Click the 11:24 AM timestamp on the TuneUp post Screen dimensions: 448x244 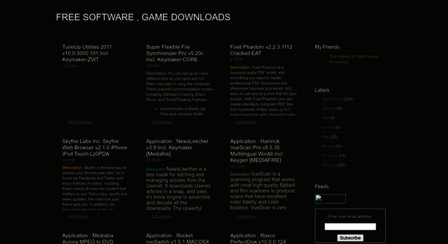point(69,66)
